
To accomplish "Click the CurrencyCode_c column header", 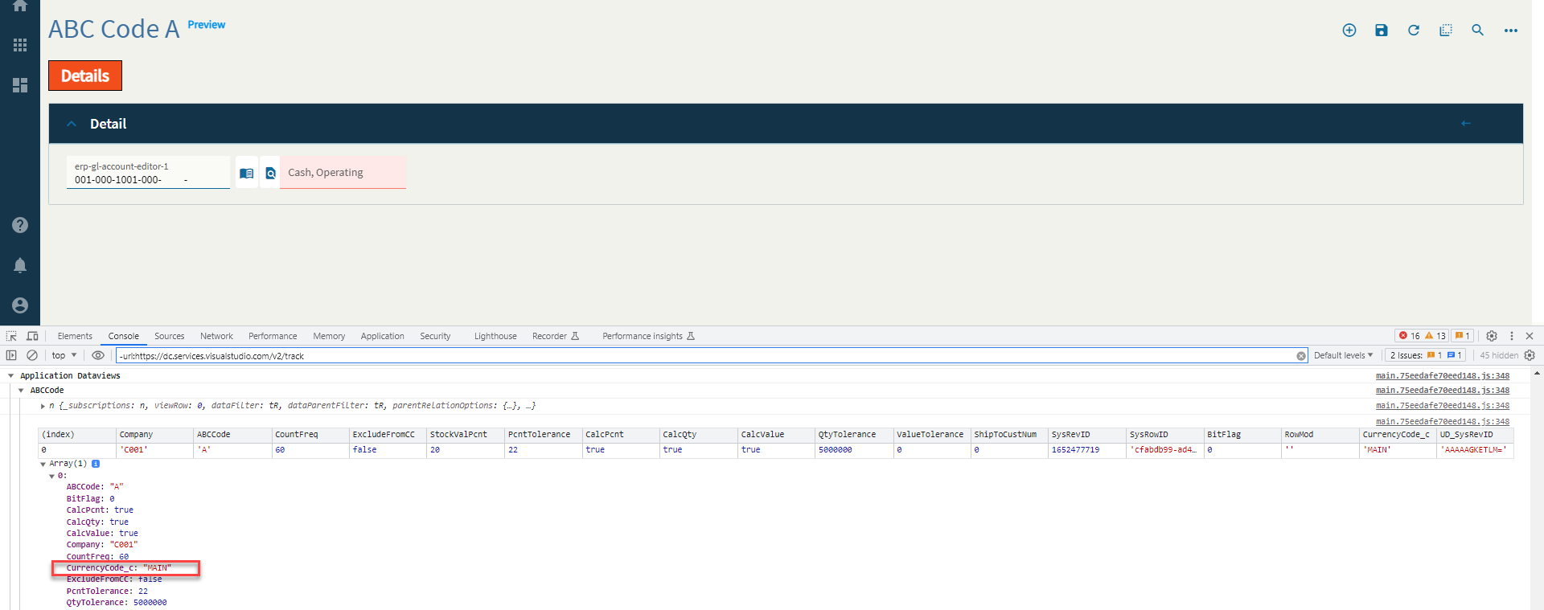I will tap(1397, 435).
